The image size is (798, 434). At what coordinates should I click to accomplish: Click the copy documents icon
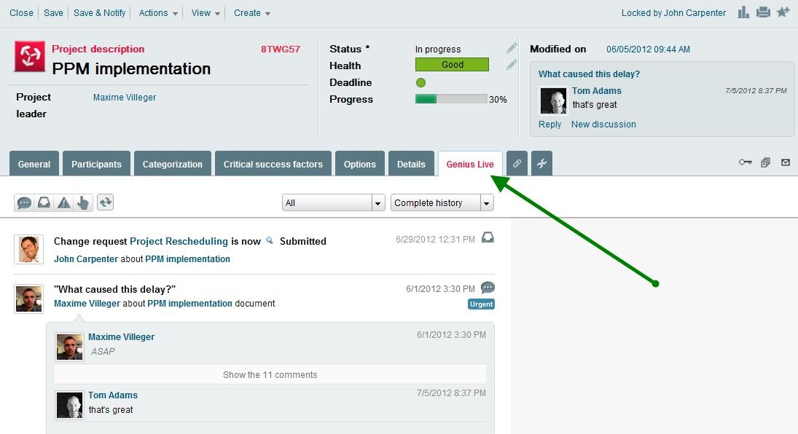[765, 162]
